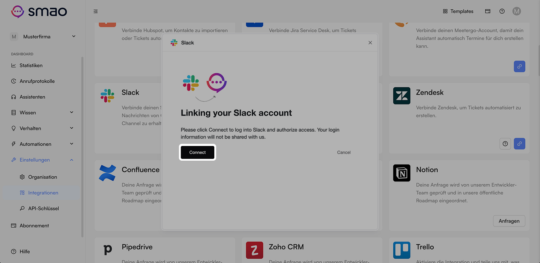Click the smao logo
Viewport: 540px width, 263px height.
click(x=39, y=11)
